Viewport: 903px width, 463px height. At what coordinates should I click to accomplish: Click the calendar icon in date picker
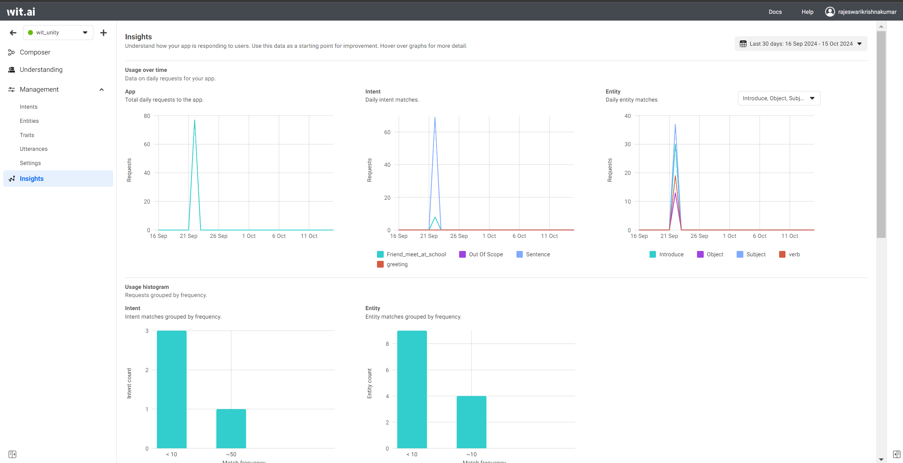pos(743,44)
